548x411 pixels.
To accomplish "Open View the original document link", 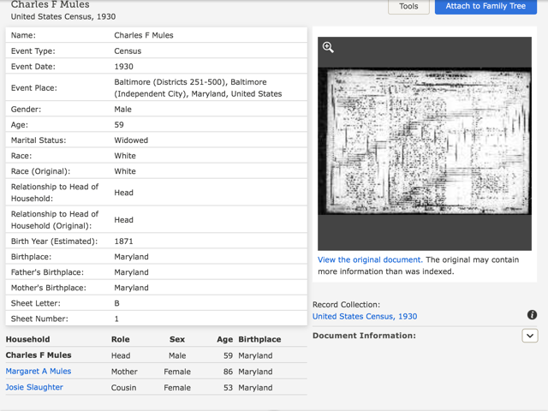I will [x=370, y=259].
